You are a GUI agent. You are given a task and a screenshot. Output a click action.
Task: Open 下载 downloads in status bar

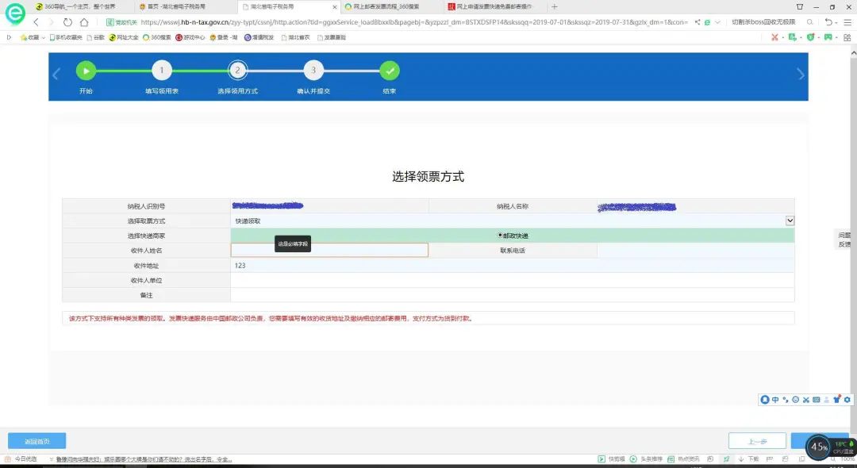coord(748,459)
